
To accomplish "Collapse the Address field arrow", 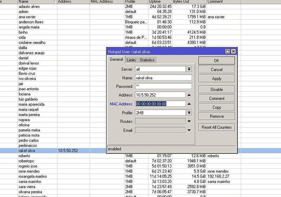I will click(x=189, y=95).
